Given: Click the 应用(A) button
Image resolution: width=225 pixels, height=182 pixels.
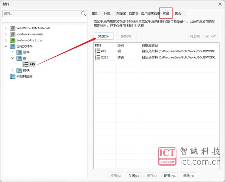Looking at the screenshot, I should [x=116, y=176].
